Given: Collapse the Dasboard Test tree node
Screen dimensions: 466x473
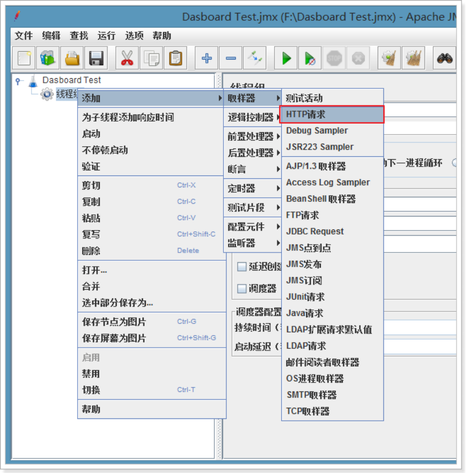Looking at the screenshot, I should point(18,80).
